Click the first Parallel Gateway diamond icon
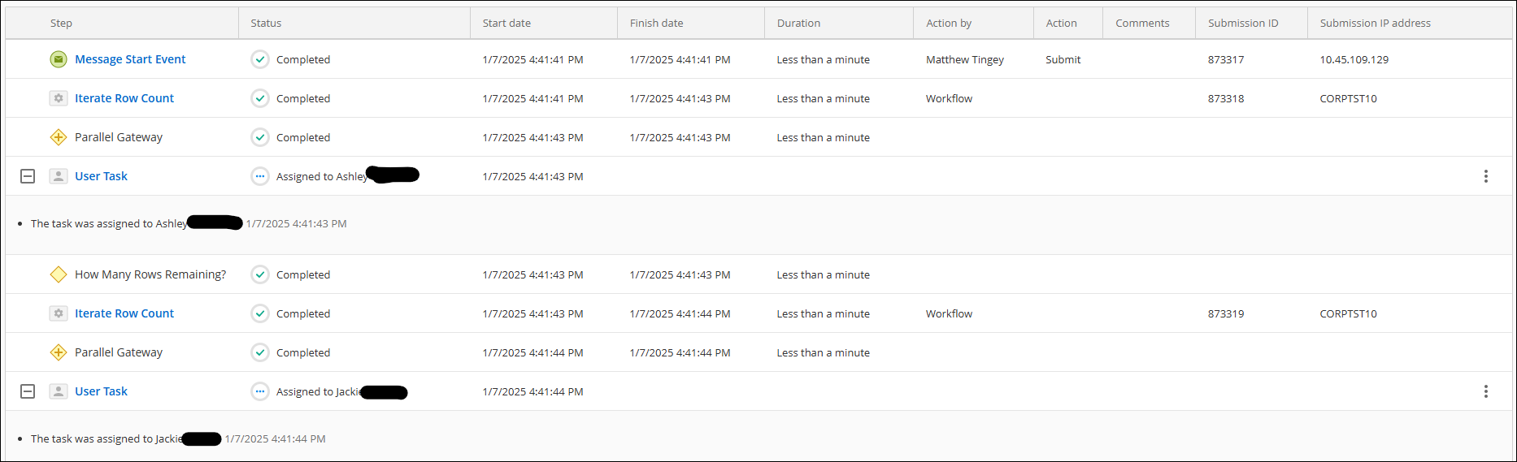The image size is (1517, 462). point(59,137)
